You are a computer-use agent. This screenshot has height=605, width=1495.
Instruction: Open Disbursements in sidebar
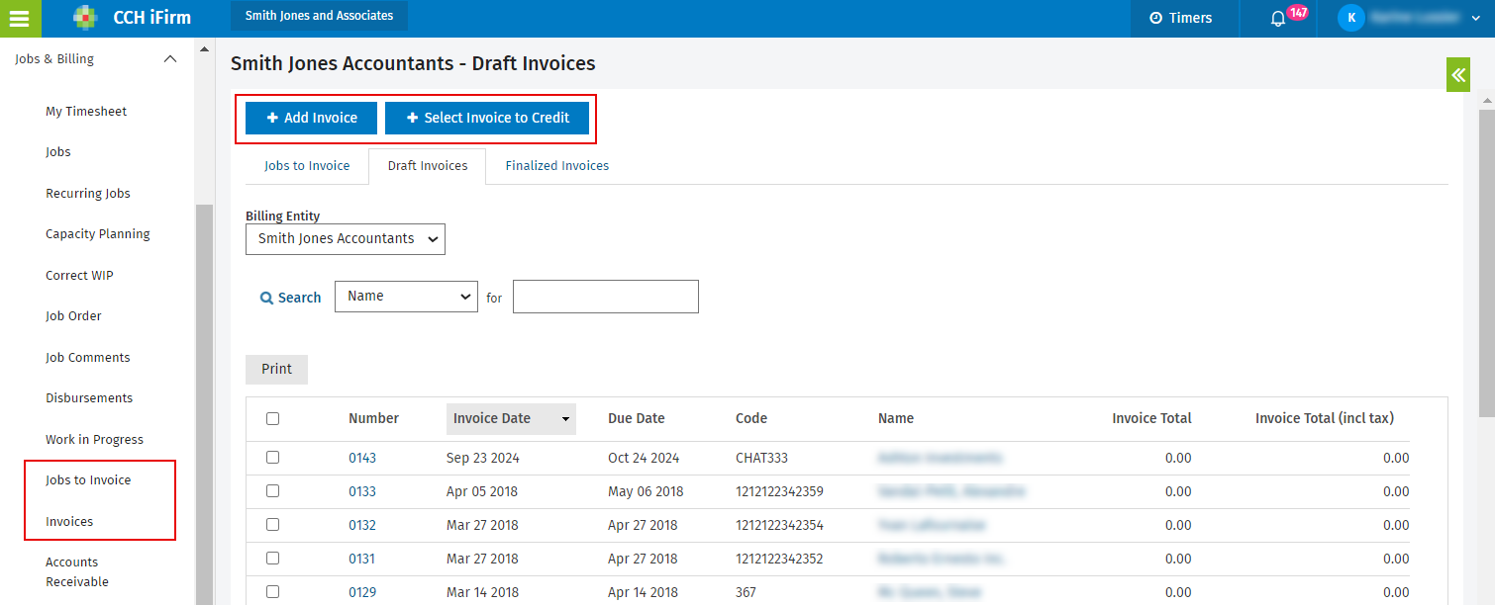click(x=89, y=398)
